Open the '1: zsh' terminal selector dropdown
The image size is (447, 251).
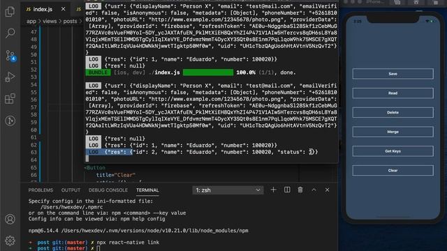coord(228,190)
